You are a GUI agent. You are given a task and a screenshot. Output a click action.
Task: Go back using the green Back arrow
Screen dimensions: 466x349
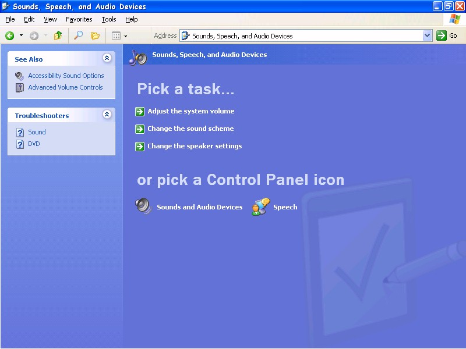click(10, 36)
